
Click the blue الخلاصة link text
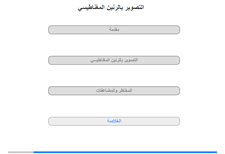114,121
